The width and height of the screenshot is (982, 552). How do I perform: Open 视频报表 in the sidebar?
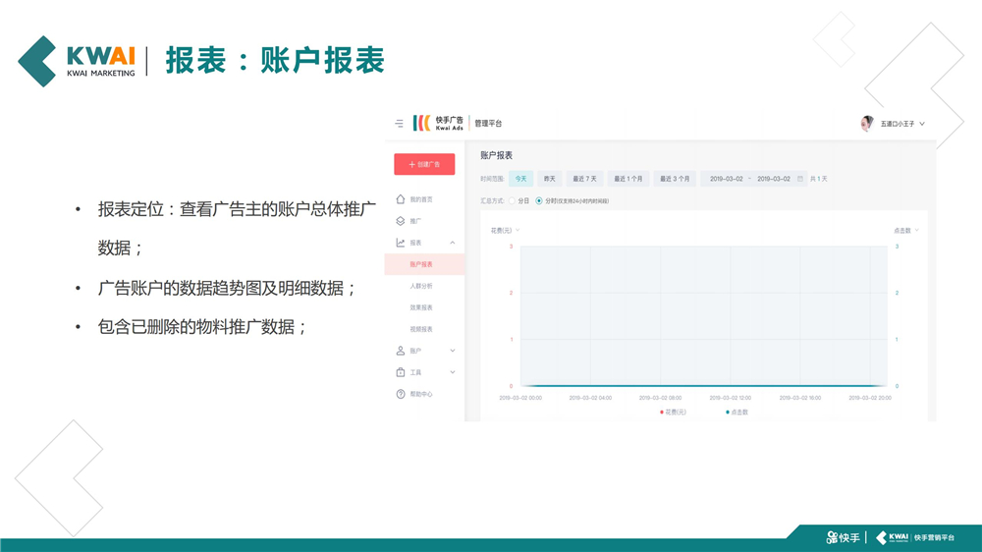pyautogui.click(x=421, y=329)
